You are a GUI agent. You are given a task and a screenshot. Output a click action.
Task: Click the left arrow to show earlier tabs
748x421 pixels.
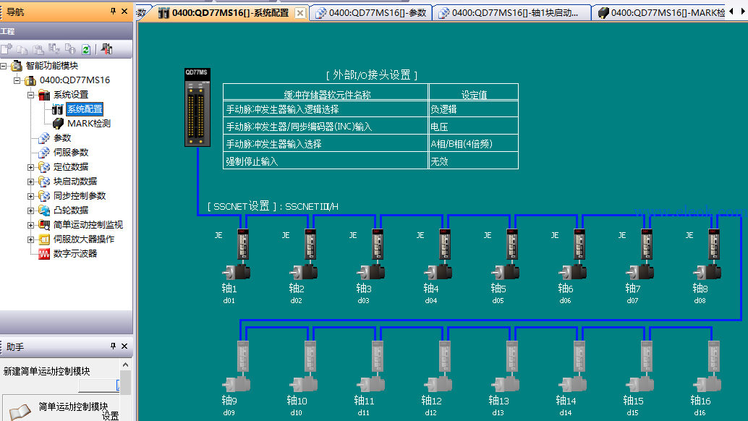tap(731, 12)
